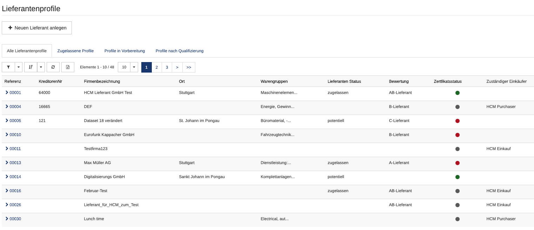Screen dimensions: 534x230
Task: Click gray certificate status dot for Testfirma123
Action: (457, 149)
